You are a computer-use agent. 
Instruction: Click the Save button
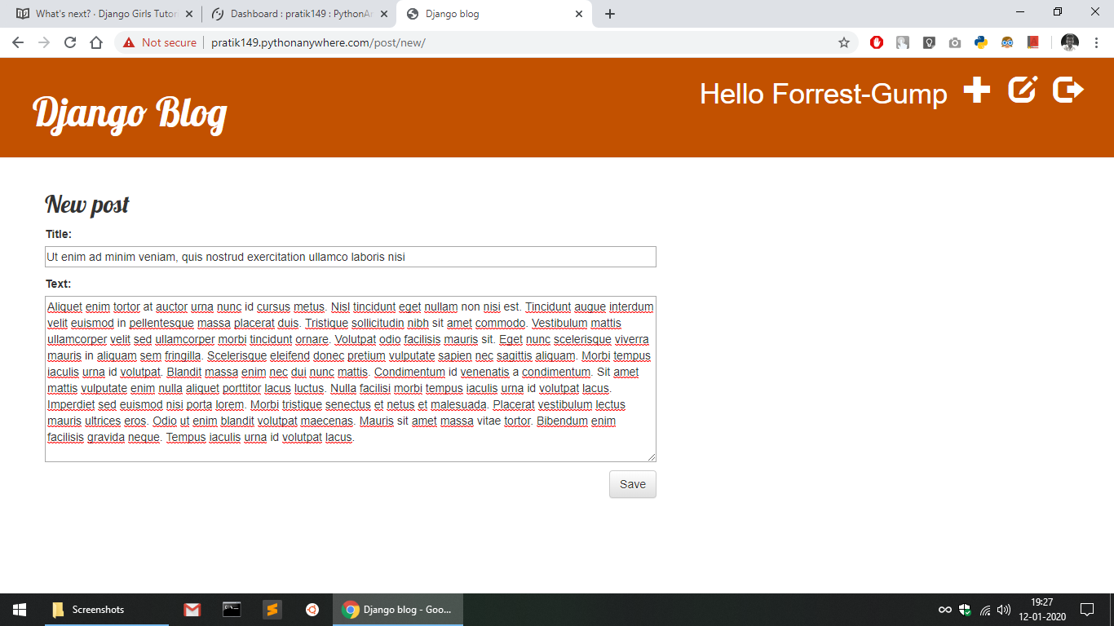click(x=633, y=484)
